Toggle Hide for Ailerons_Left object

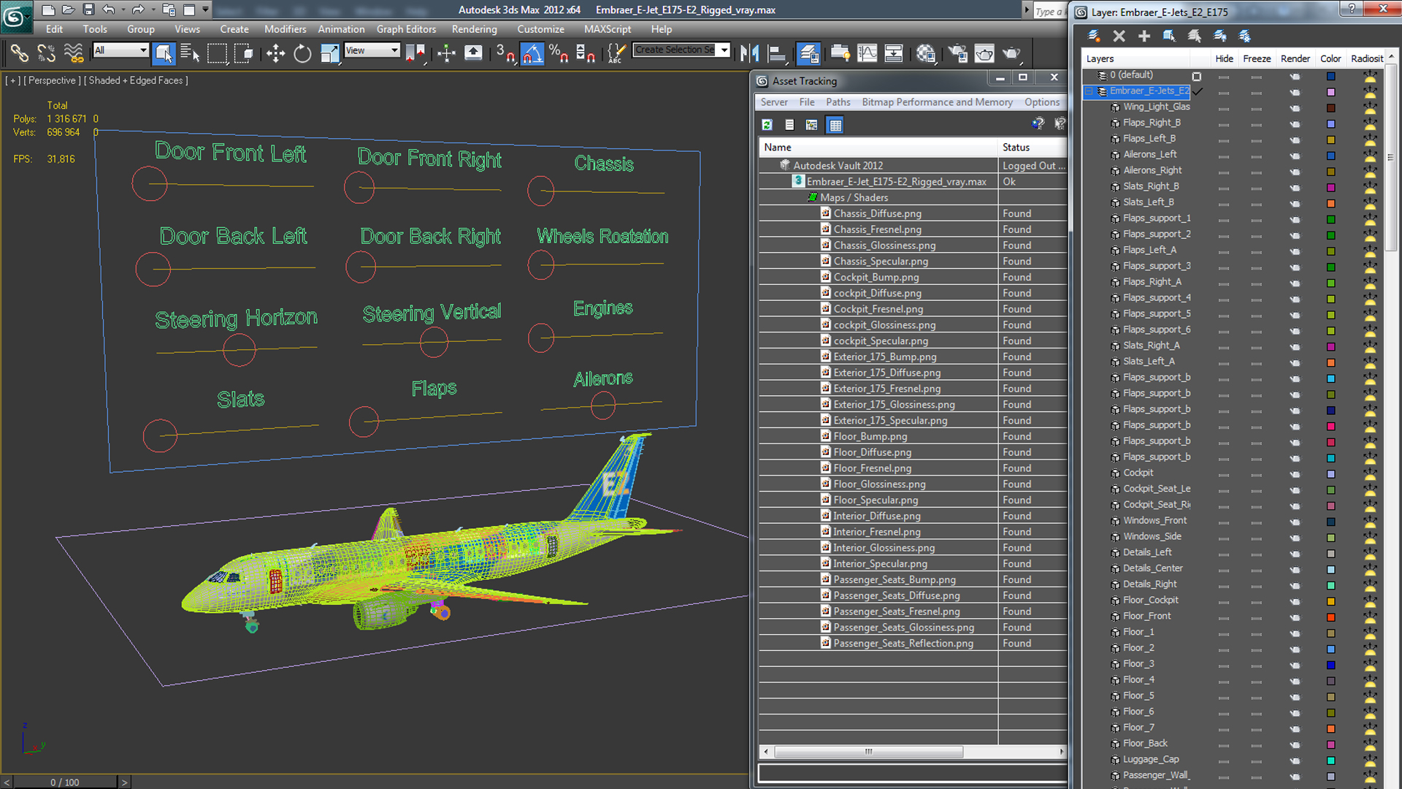(1224, 156)
